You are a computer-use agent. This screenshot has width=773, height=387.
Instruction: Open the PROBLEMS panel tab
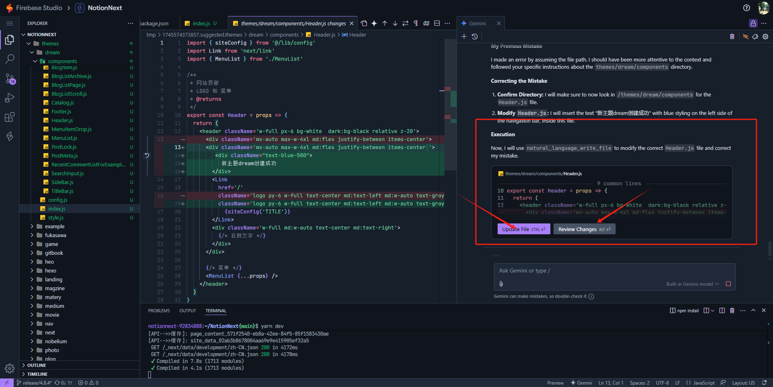159,311
